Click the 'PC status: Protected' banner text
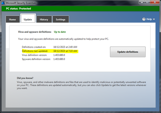Image resolution: width=161 pixels, height=113 pixels. tap(18, 9)
